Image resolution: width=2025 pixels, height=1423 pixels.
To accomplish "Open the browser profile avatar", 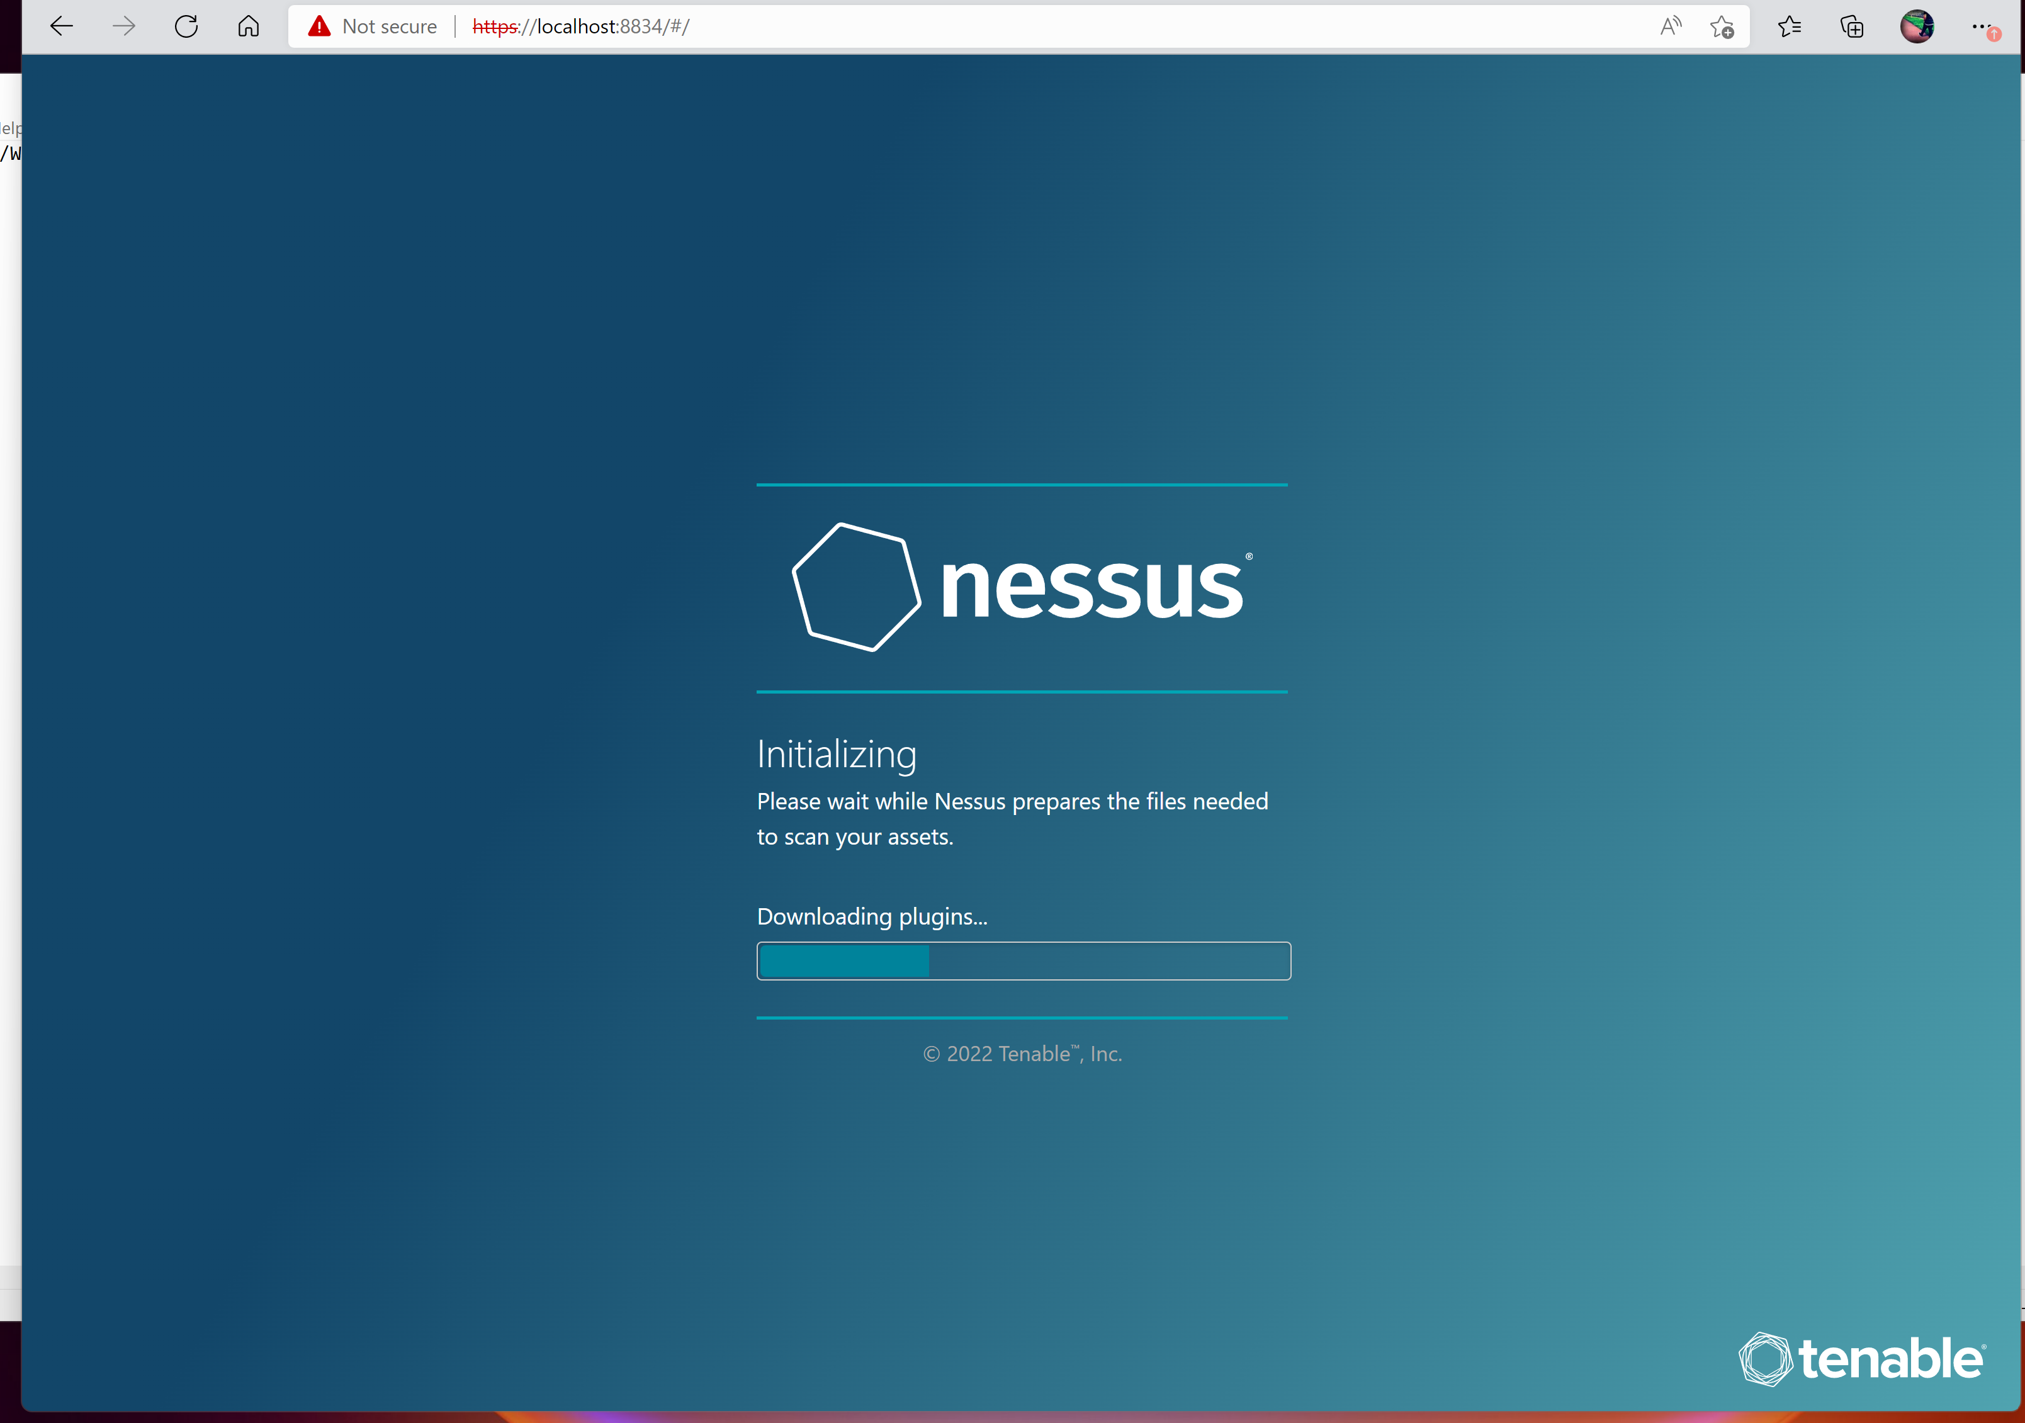I will [1917, 26].
